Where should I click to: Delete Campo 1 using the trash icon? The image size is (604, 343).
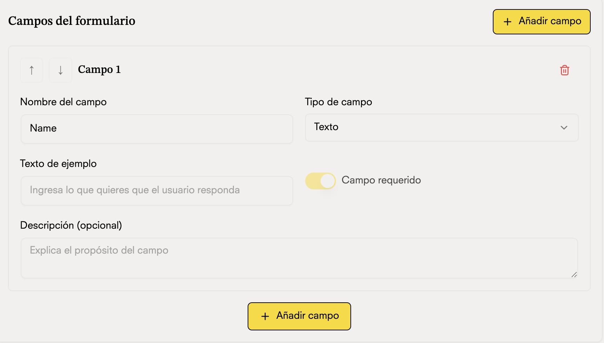565,70
